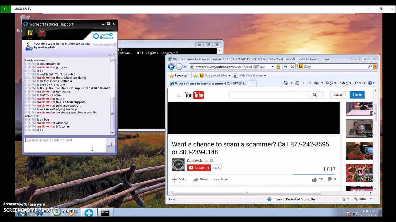Like the video with thumbs up

(315, 179)
